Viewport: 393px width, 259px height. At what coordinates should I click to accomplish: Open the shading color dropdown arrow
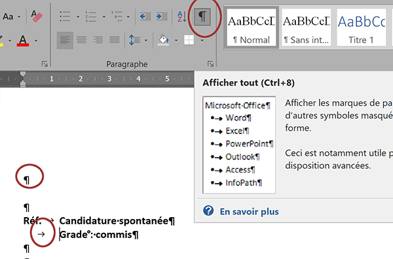coord(176,41)
